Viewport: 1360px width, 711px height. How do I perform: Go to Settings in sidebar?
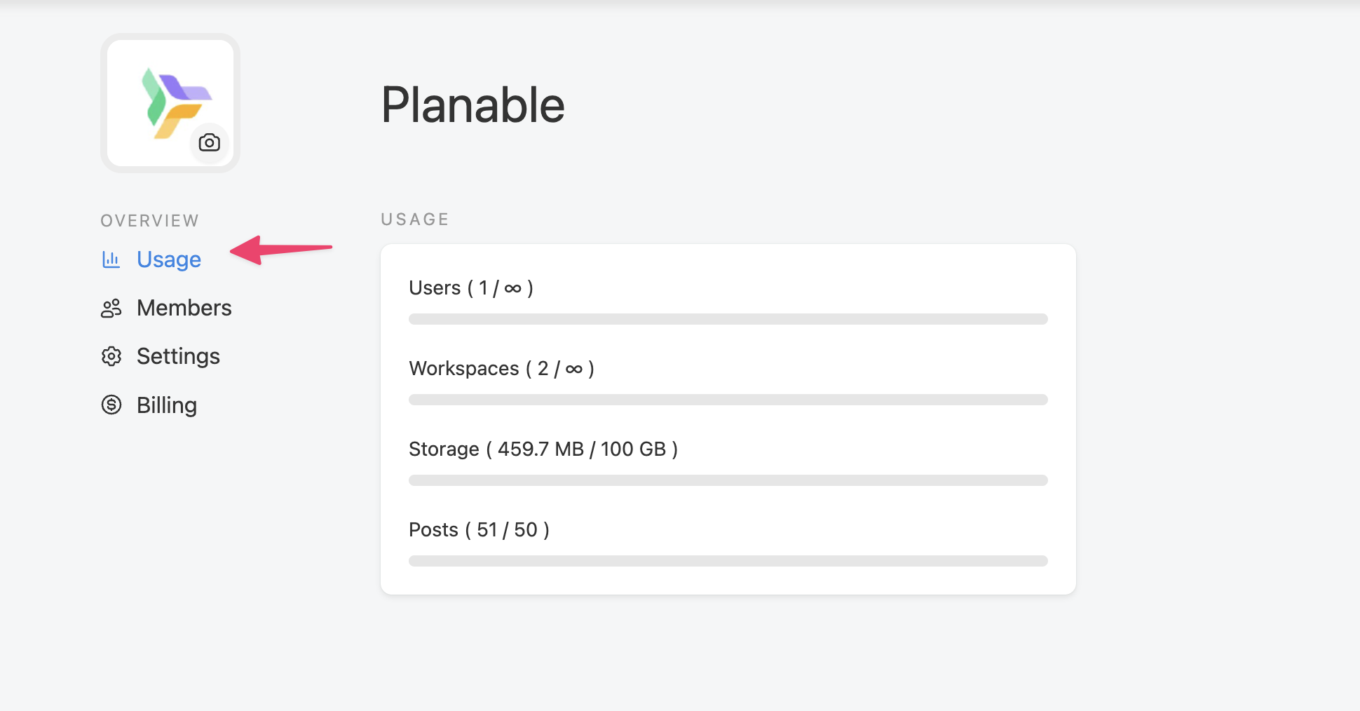[178, 357]
